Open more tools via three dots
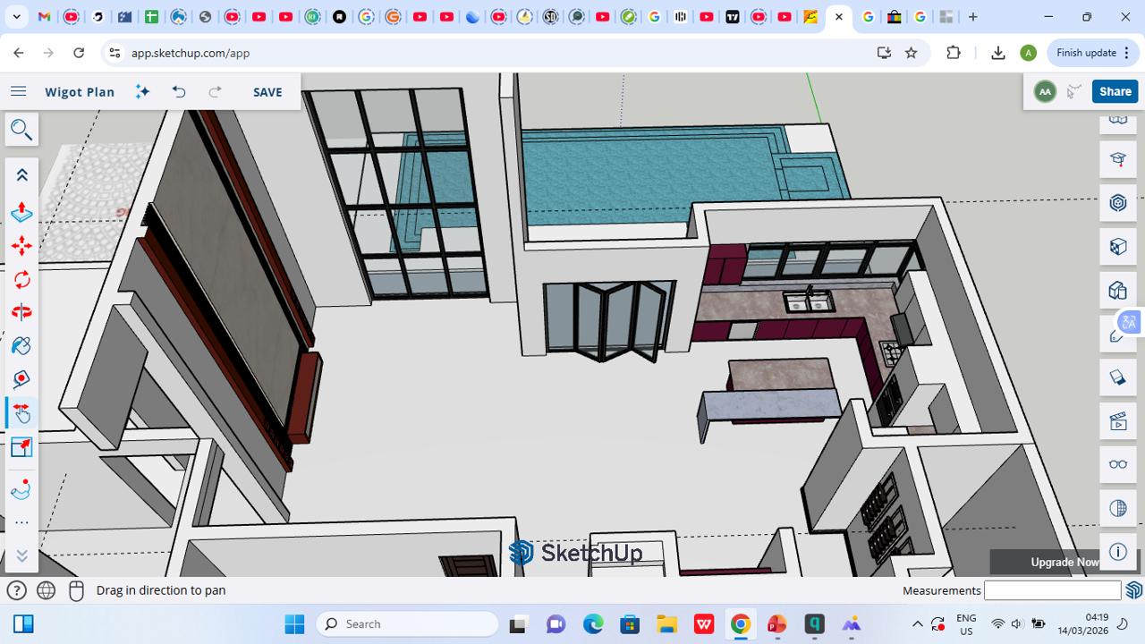This screenshot has width=1145, height=644. (x=21, y=523)
